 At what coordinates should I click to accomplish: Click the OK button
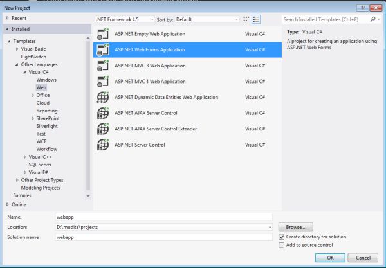(330, 258)
